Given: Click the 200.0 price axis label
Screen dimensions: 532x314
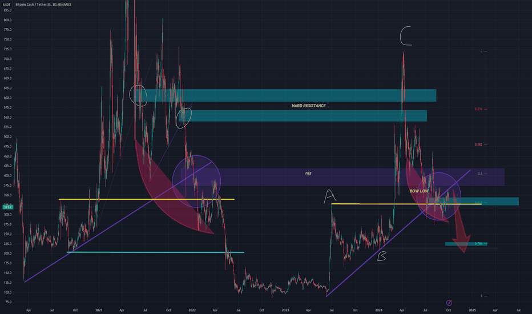Looking at the screenshot, I should (7, 253).
